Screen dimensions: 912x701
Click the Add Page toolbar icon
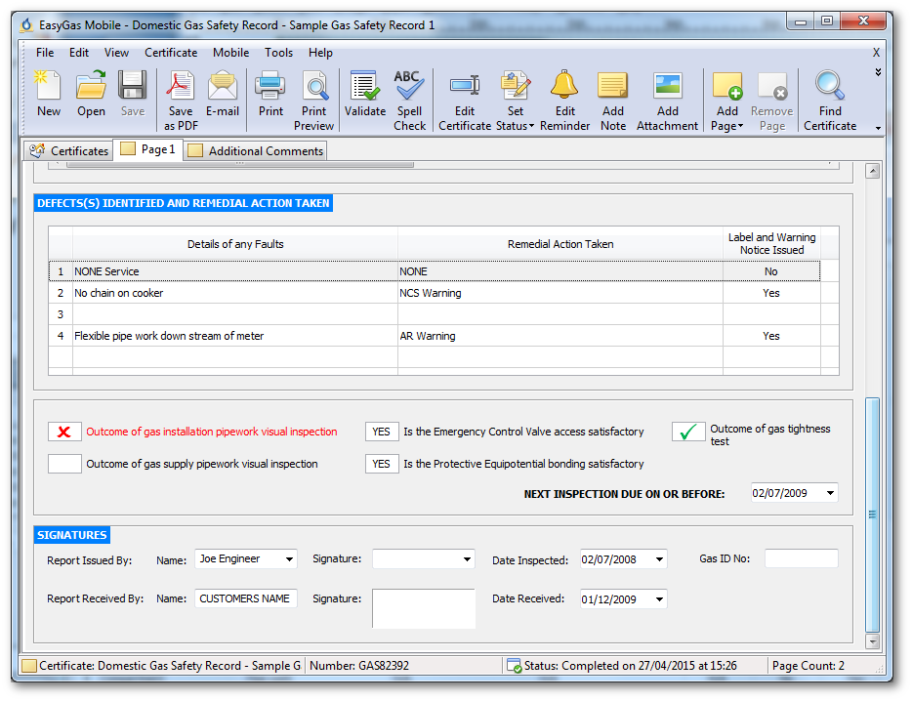[727, 86]
